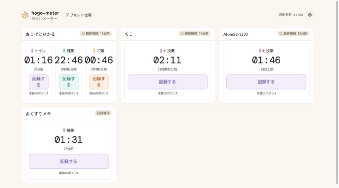Click the green eye drops (目薬) marker

click(x=64, y=50)
